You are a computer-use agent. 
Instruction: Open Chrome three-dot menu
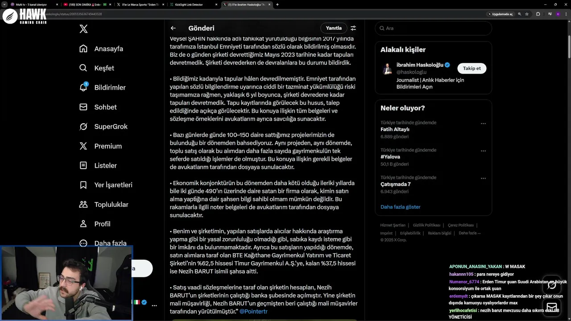[566, 14]
